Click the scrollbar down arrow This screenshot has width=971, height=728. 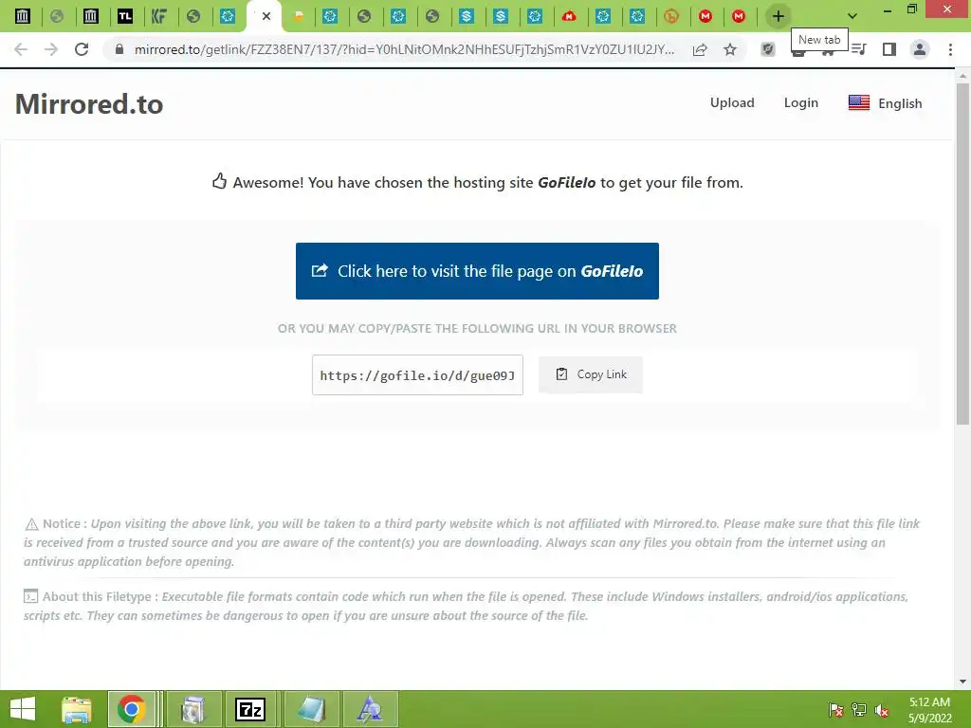point(962,682)
